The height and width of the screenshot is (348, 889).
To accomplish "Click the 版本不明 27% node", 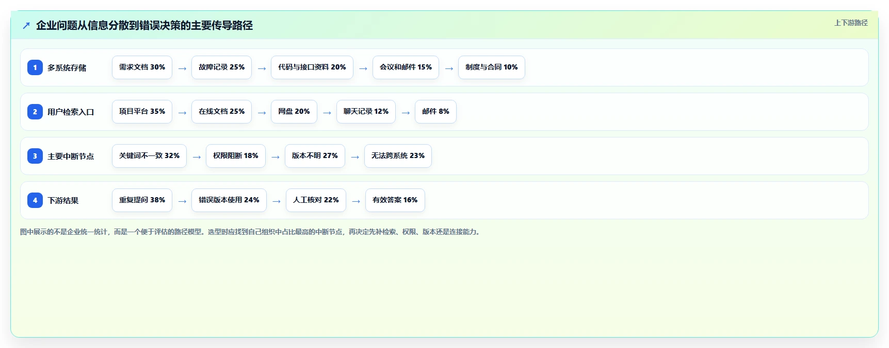I will pyautogui.click(x=315, y=156).
